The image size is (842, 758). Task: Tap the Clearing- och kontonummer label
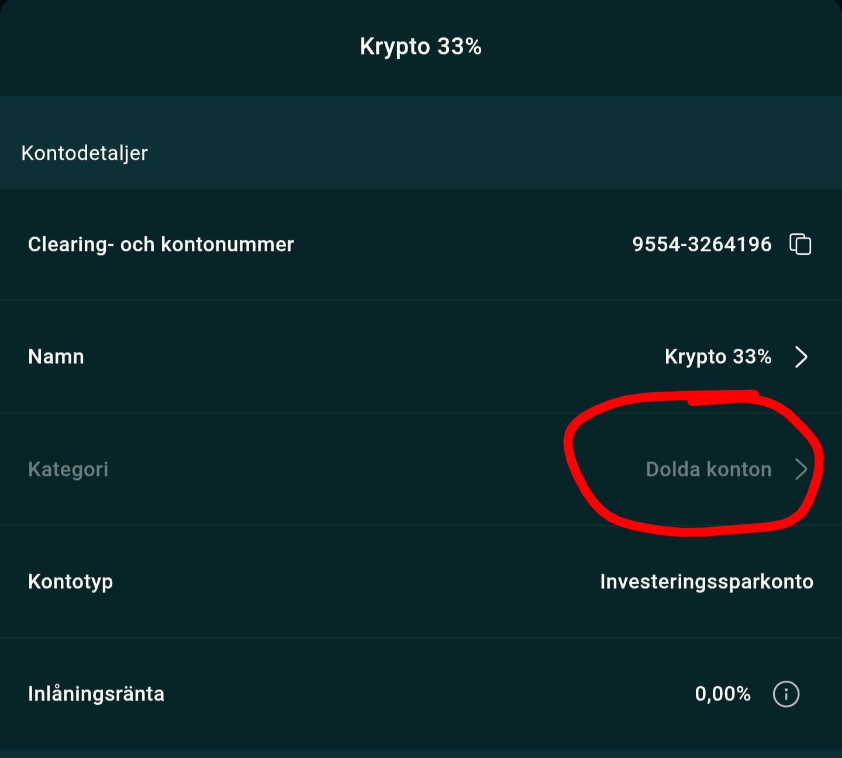161,244
